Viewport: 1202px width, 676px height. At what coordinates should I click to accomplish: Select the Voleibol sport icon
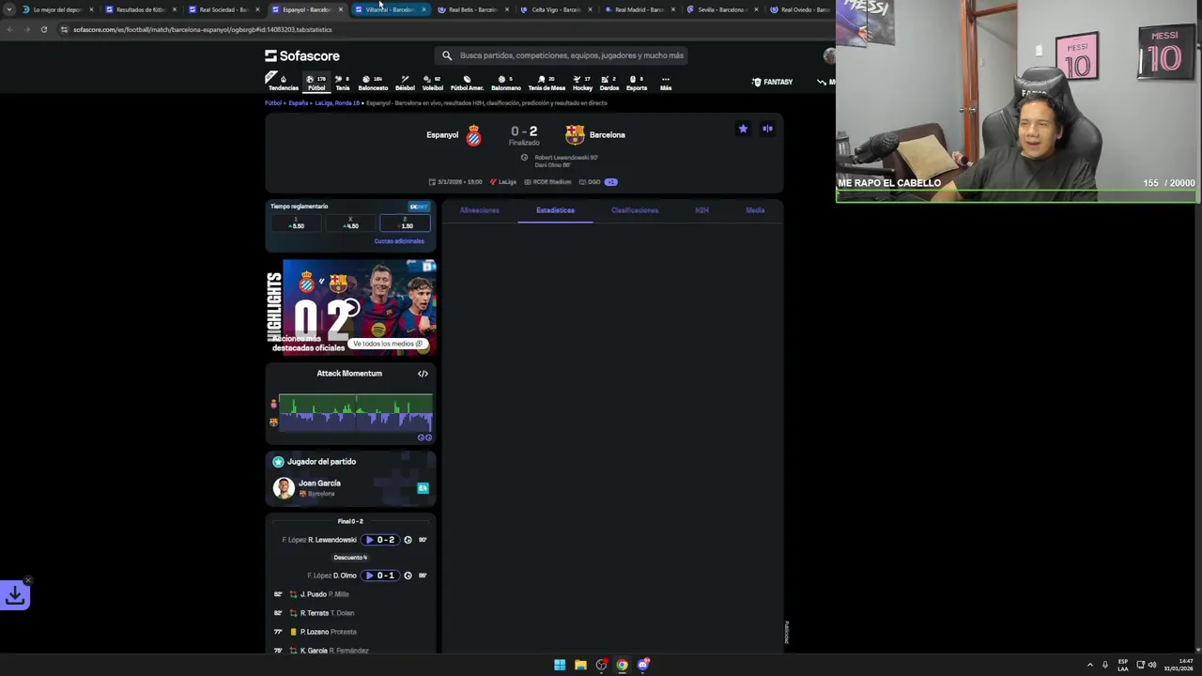tap(433, 83)
